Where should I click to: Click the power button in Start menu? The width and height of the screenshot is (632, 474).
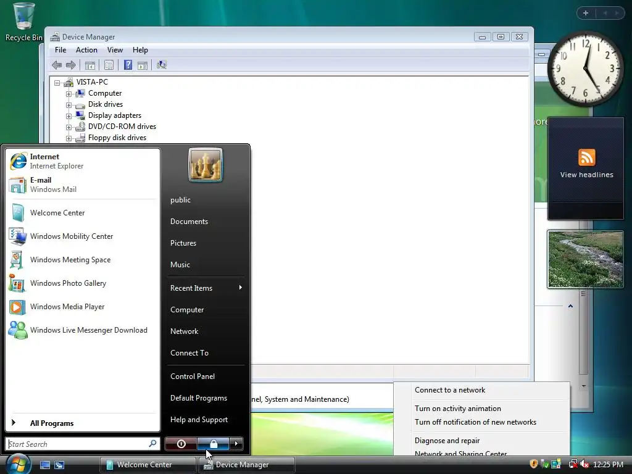tap(181, 444)
